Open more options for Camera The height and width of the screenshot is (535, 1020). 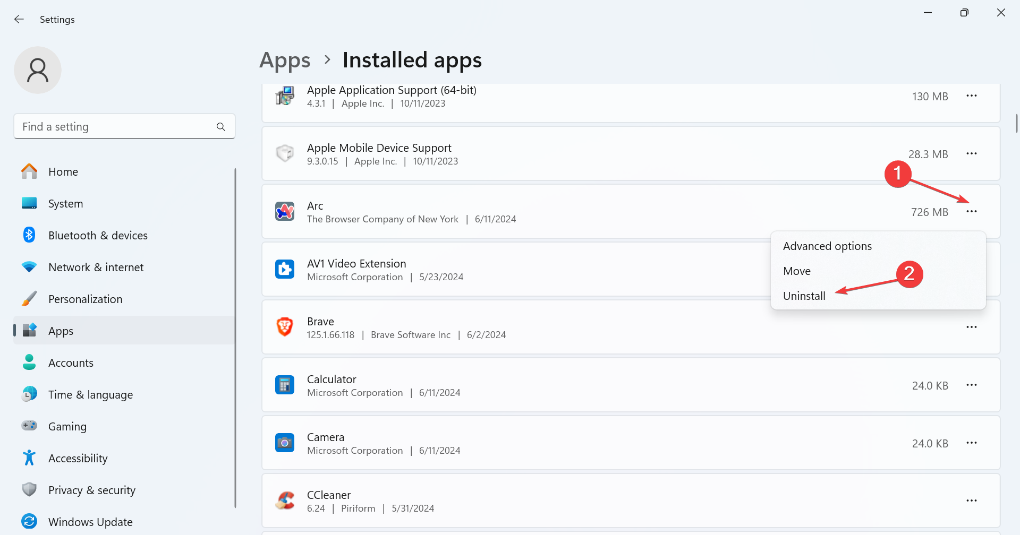972,443
